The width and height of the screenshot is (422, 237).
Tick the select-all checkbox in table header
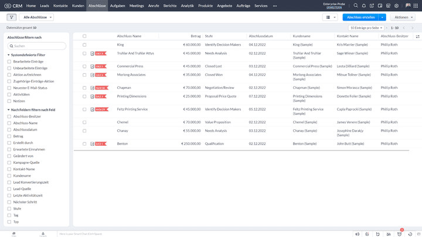point(84,36)
